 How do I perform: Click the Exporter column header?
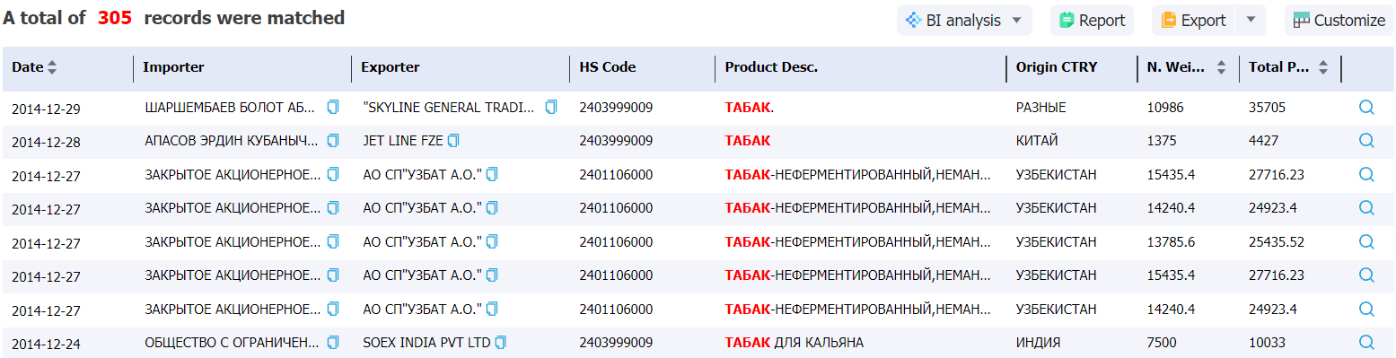(390, 67)
